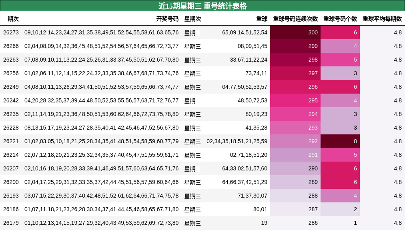Image resolution: width=405 pixels, height=230 pixels.
Task: Select period number 26214
Action: tap(11, 155)
